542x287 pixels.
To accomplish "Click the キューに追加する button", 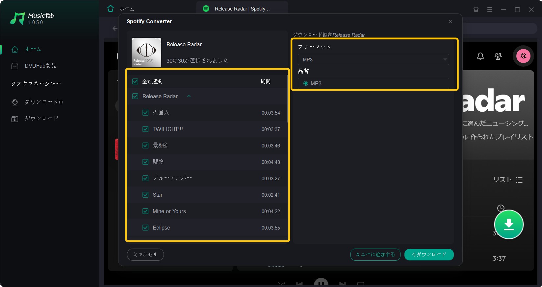I will [x=375, y=254].
